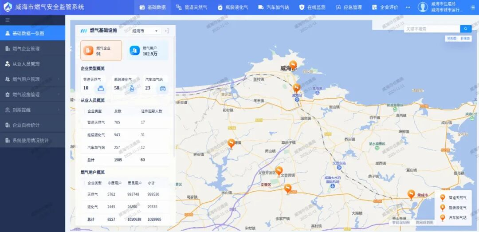Click the hamburger icon to collapse the sidebar
The image size is (479, 232).
pyautogui.click(x=8, y=20)
